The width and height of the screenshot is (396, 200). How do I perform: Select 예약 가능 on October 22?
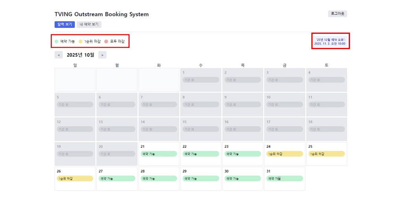click(x=201, y=154)
